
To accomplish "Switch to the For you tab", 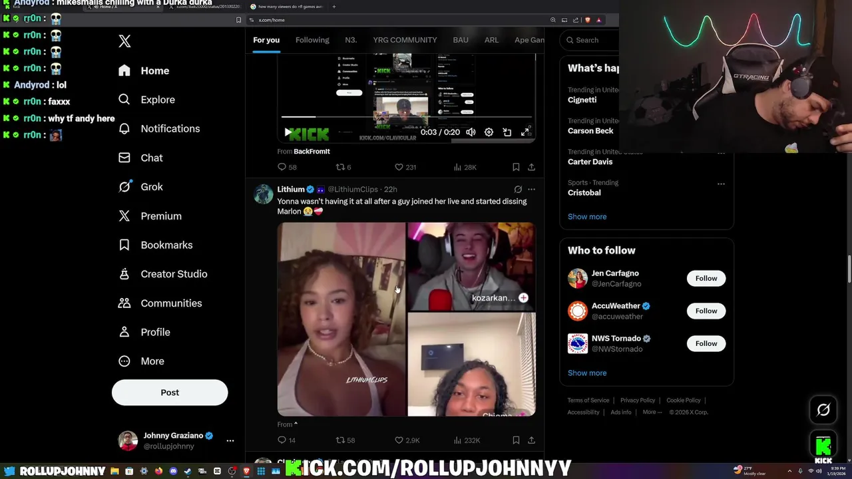I will 266,40.
